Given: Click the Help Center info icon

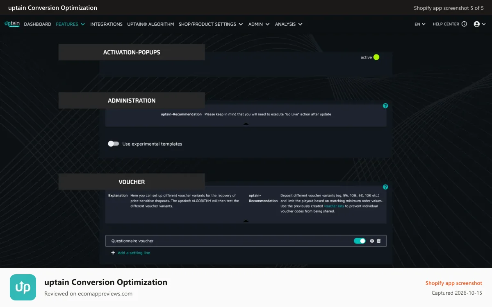Looking at the screenshot, I should 464,24.
